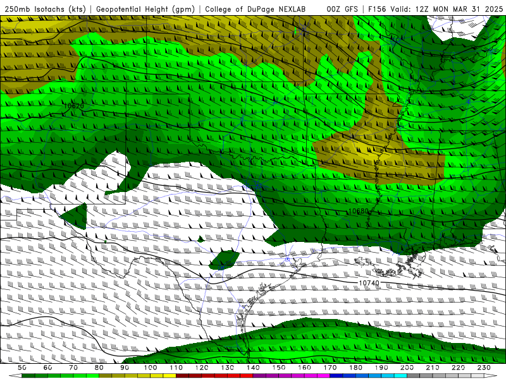Click the 10680 height contour label
The image size is (506, 379).
pos(359,211)
